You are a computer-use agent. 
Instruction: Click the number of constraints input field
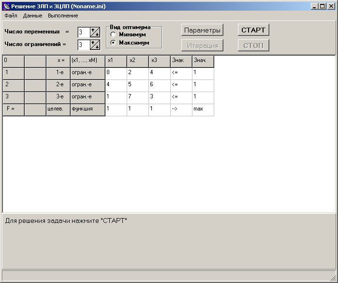[x=84, y=45]
